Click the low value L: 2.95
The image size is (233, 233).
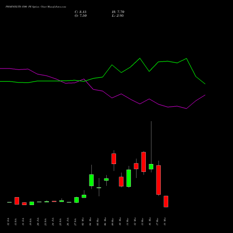point(118,16)
